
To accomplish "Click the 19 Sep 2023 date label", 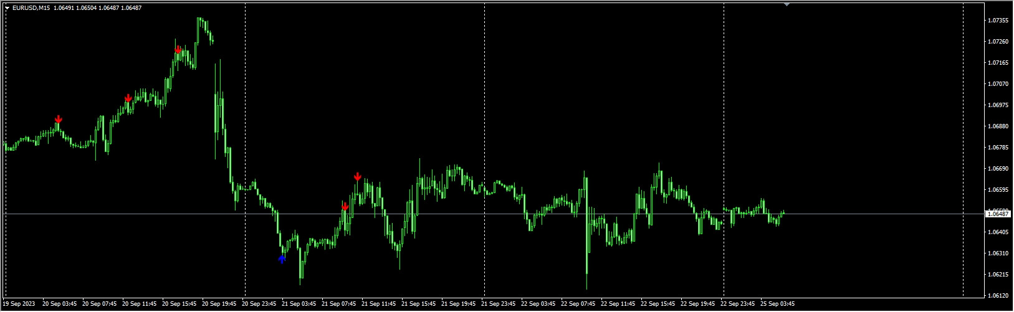I will (19, 304).
